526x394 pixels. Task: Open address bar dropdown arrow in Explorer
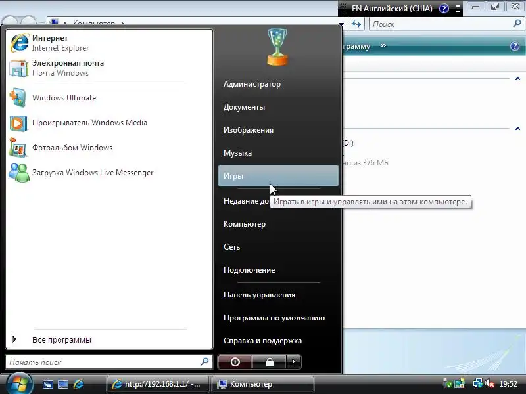coord(341,24)
